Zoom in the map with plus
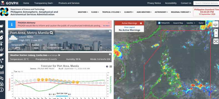This screenshot has height=99, width=219. 216,31
